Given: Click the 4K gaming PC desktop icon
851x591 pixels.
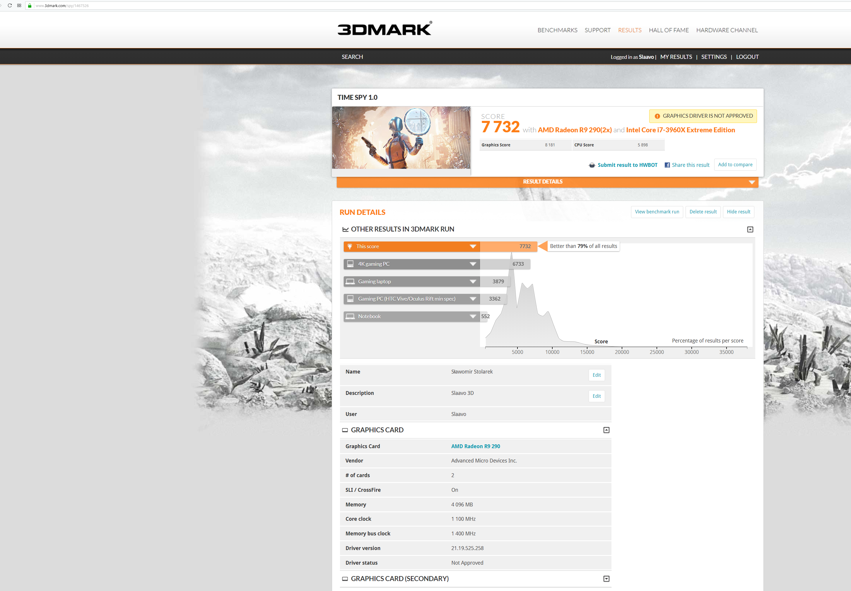Looking at the screenshot, I should (350, 264).
